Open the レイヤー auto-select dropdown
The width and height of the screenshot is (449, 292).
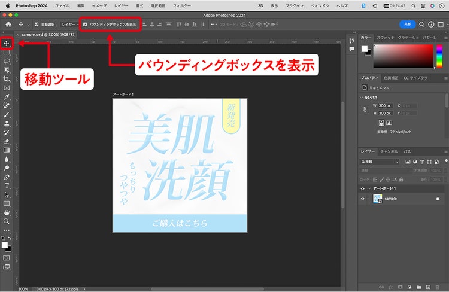click(x=70, y=25)
